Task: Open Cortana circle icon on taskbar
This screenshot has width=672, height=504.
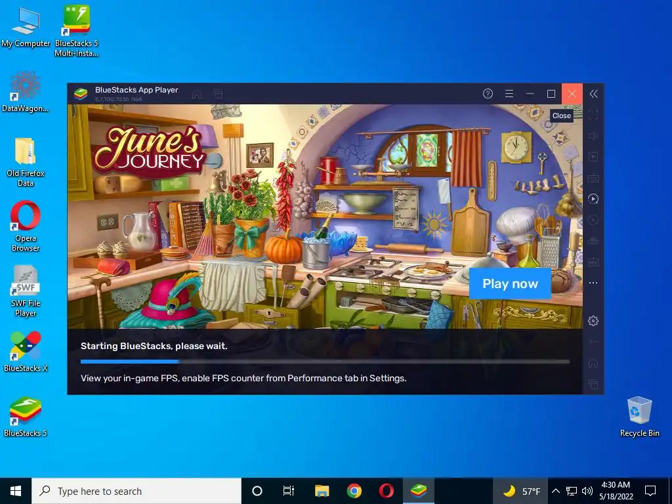Action: coord(257,491)
